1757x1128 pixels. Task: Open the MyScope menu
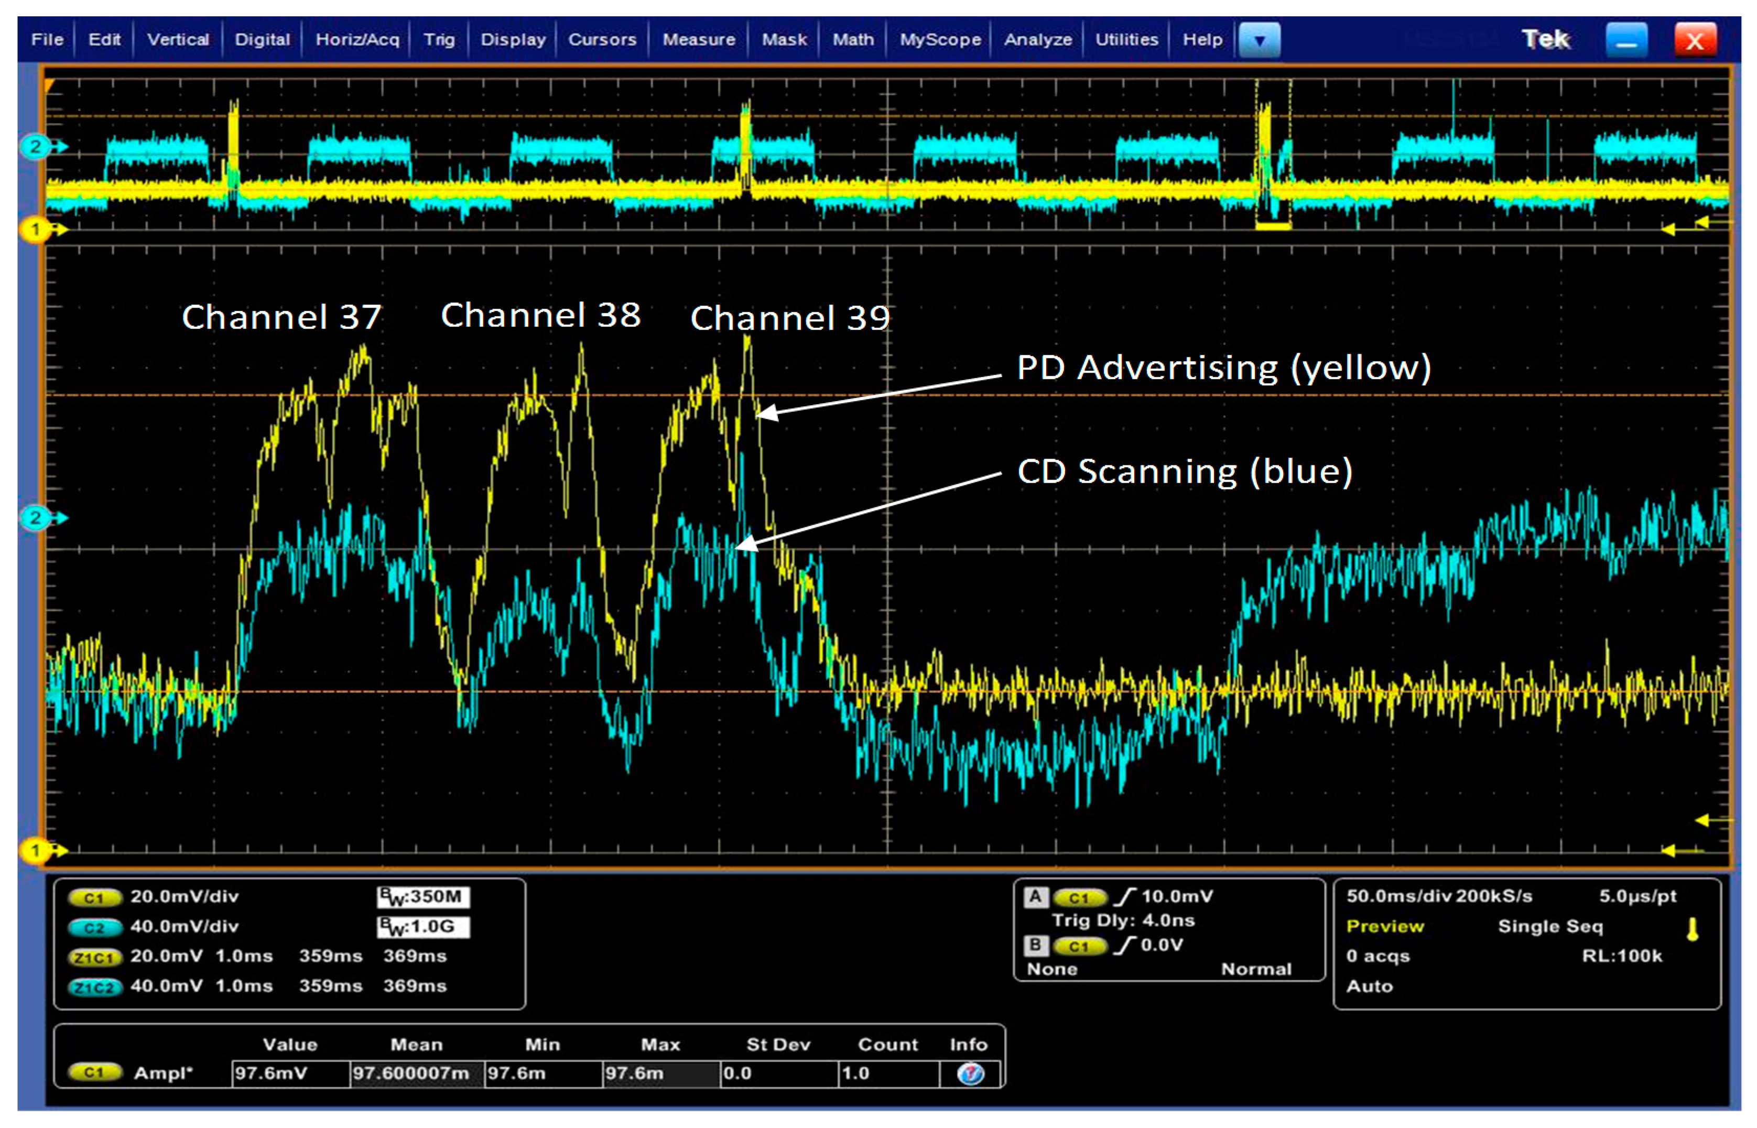click(940, 39)
